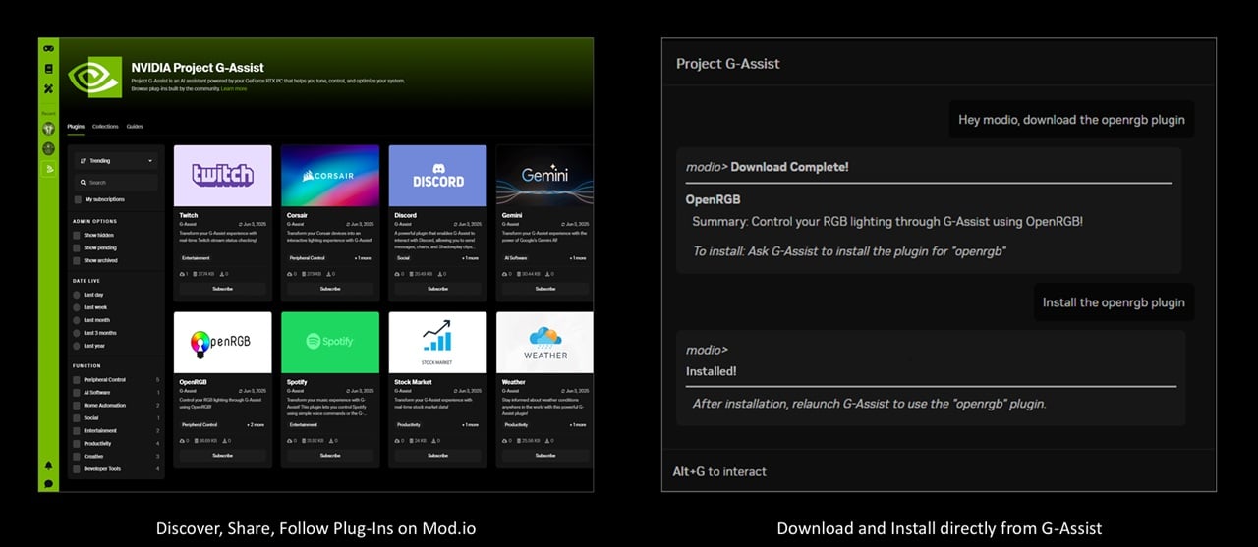Open the chat bubble icon in the sidebar

[x=48, y=483]
